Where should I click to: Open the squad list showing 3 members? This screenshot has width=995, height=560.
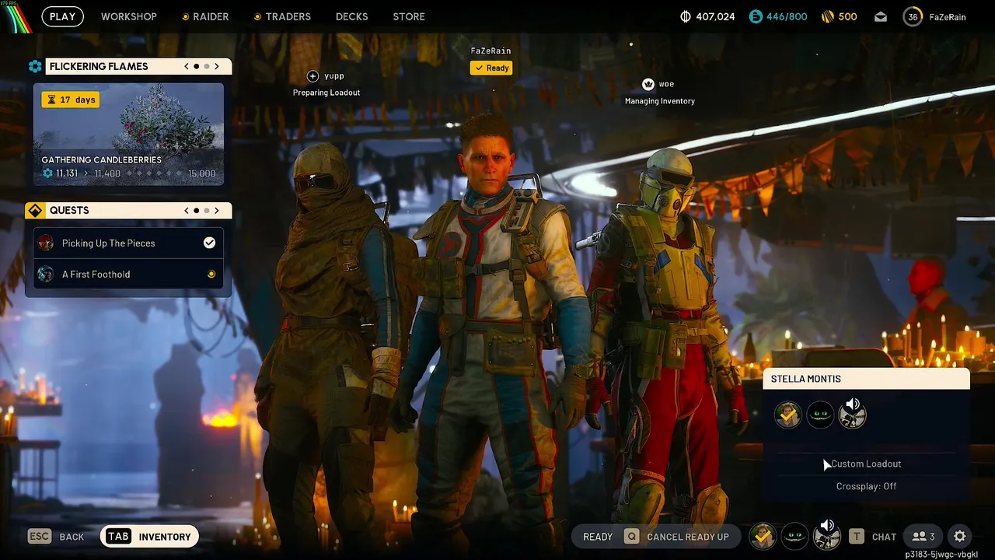[923, 537]
